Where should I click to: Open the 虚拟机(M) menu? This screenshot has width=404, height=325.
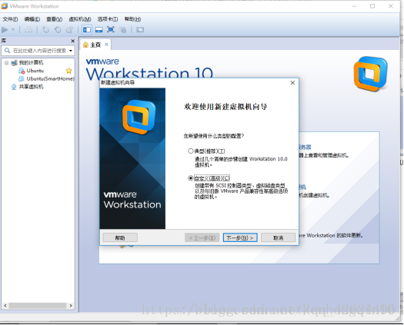click(x=79, y=19)
